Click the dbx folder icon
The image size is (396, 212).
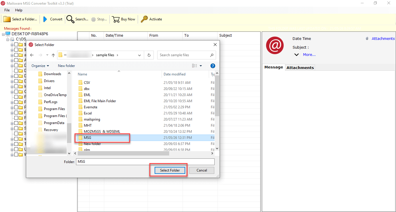(81, 89)
